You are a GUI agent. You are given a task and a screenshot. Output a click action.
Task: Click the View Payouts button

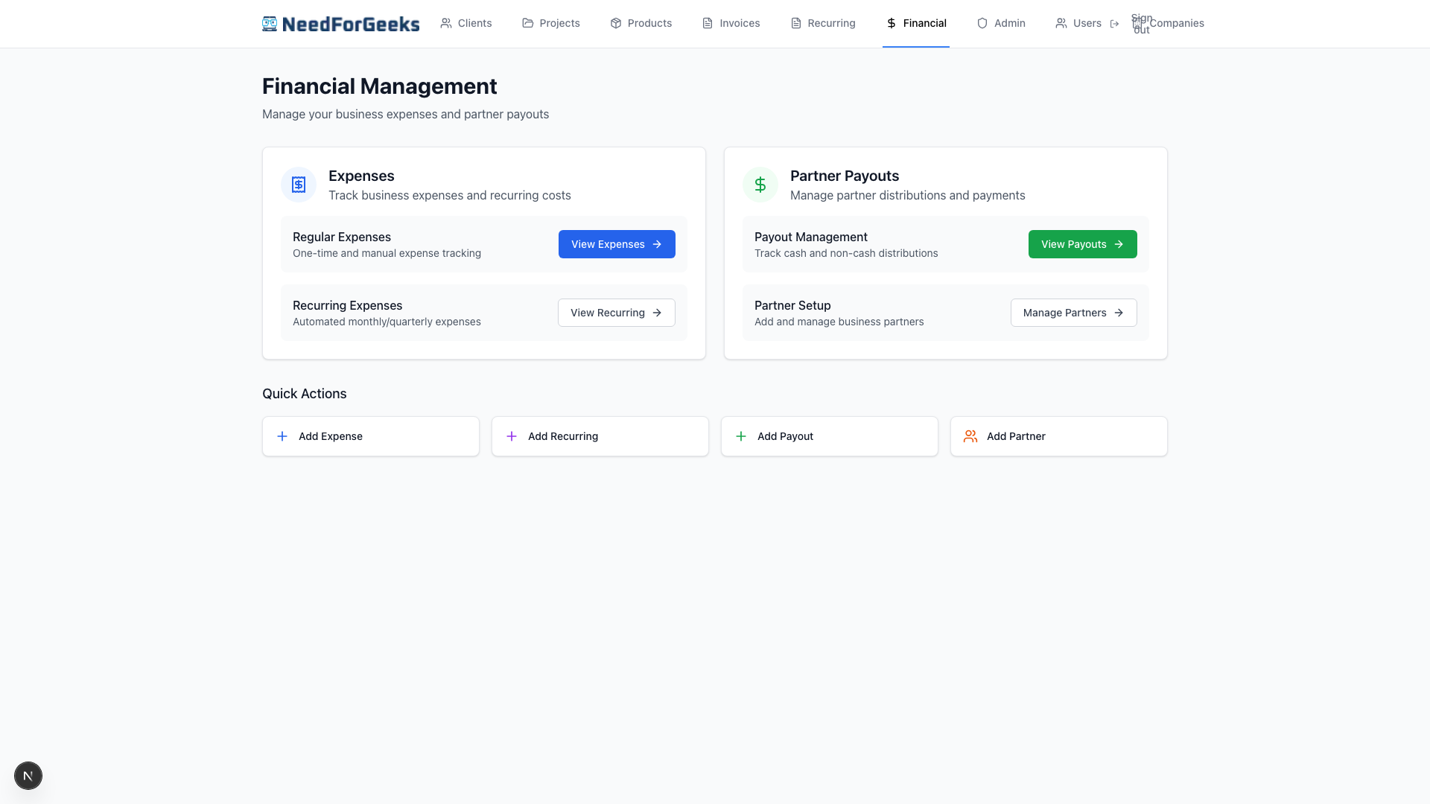pos(1082,243)
